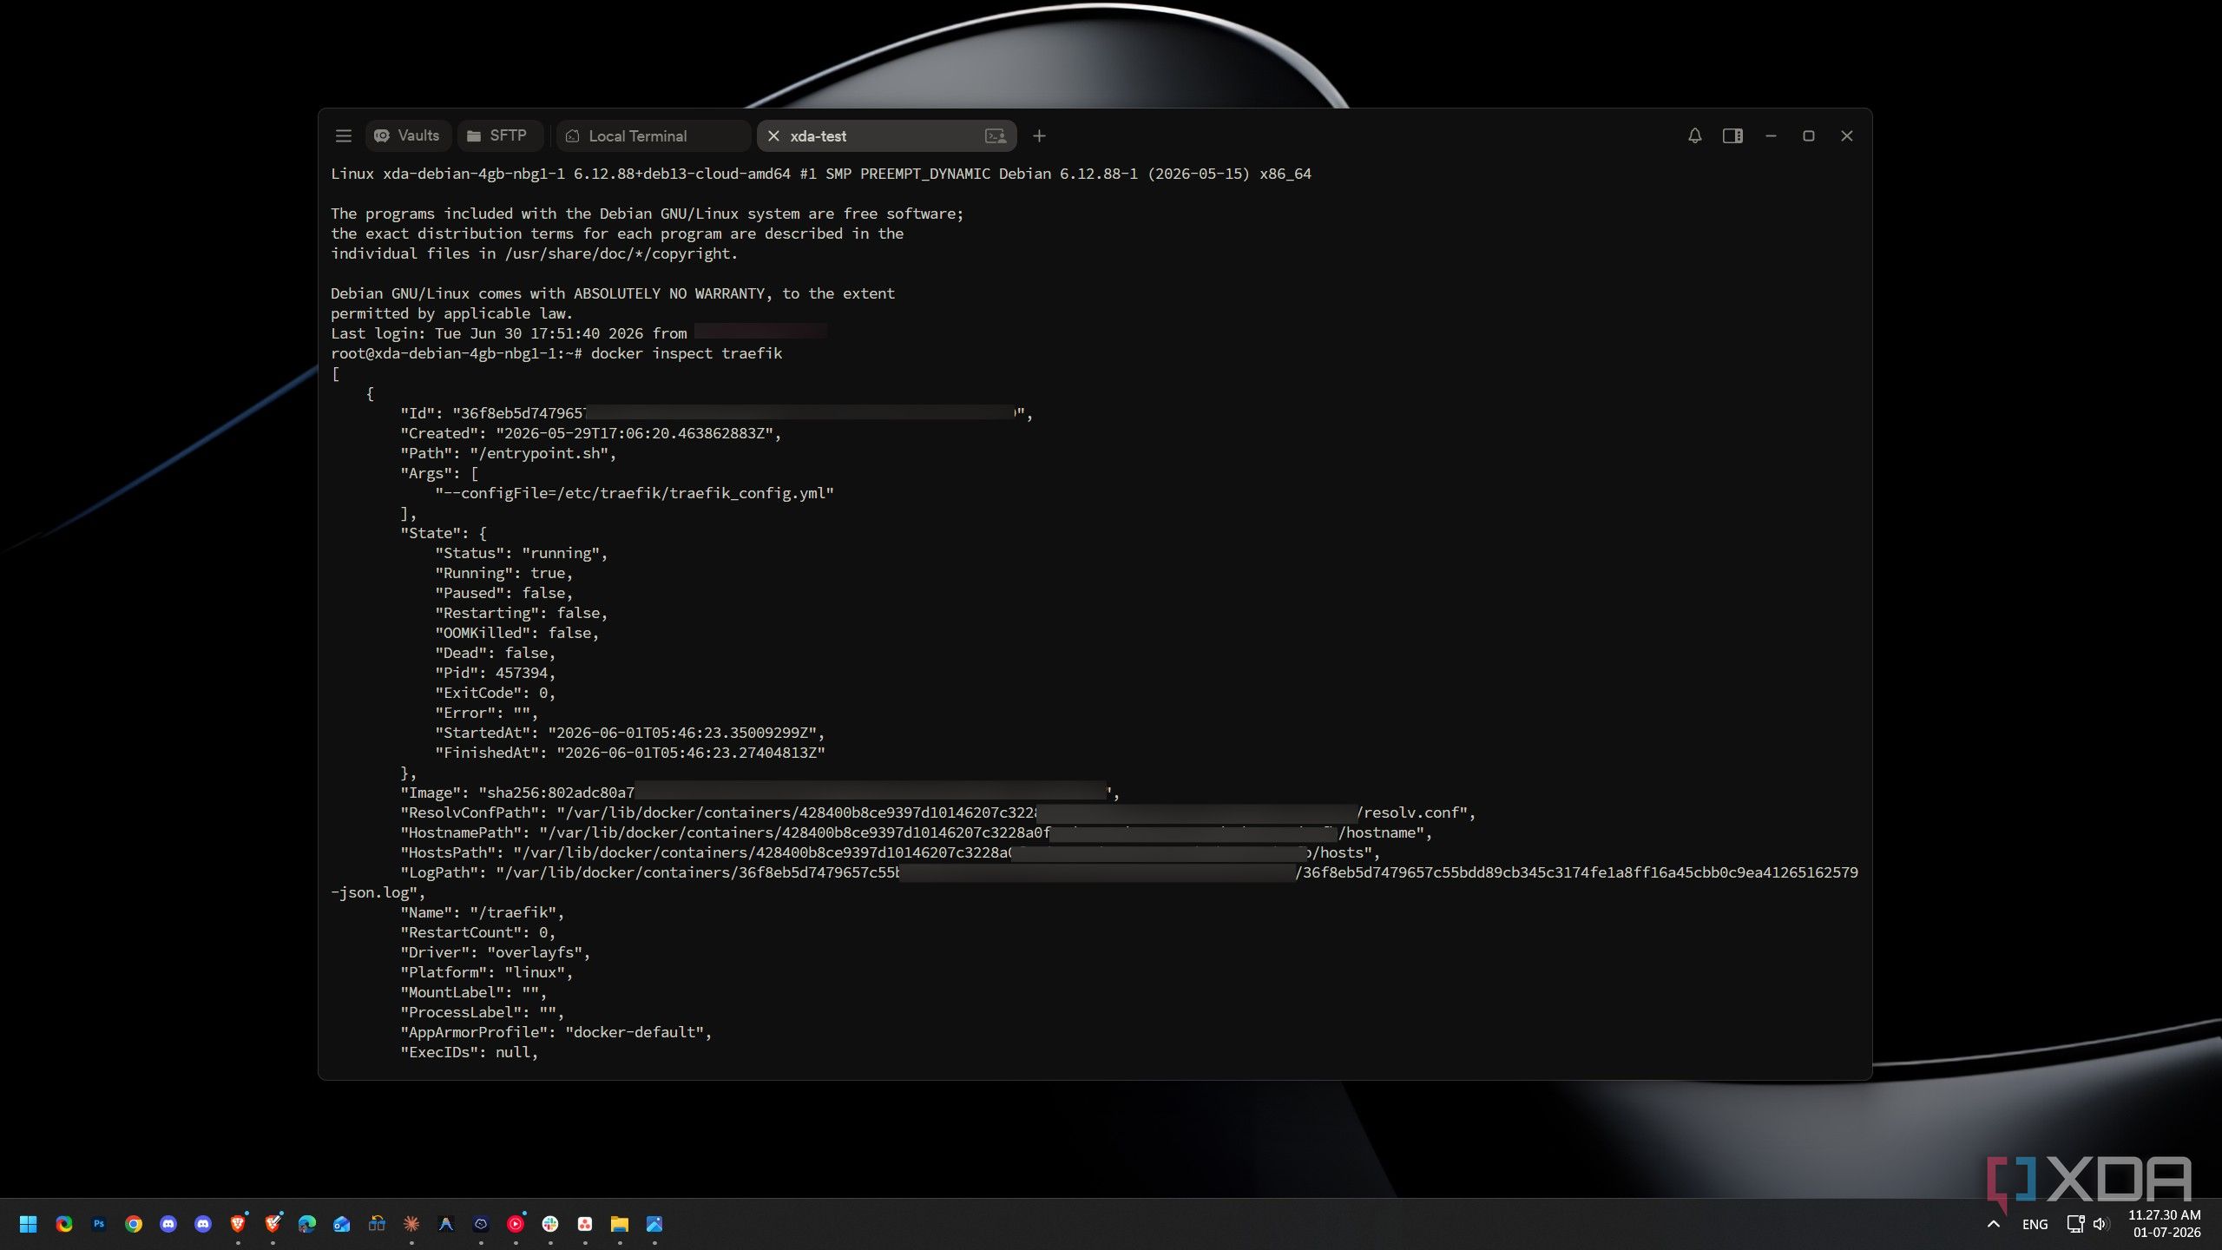Screen dimensions: 2222x1250
Task: Open YouTube Music from the taskbar
Action: point(516,1224)
